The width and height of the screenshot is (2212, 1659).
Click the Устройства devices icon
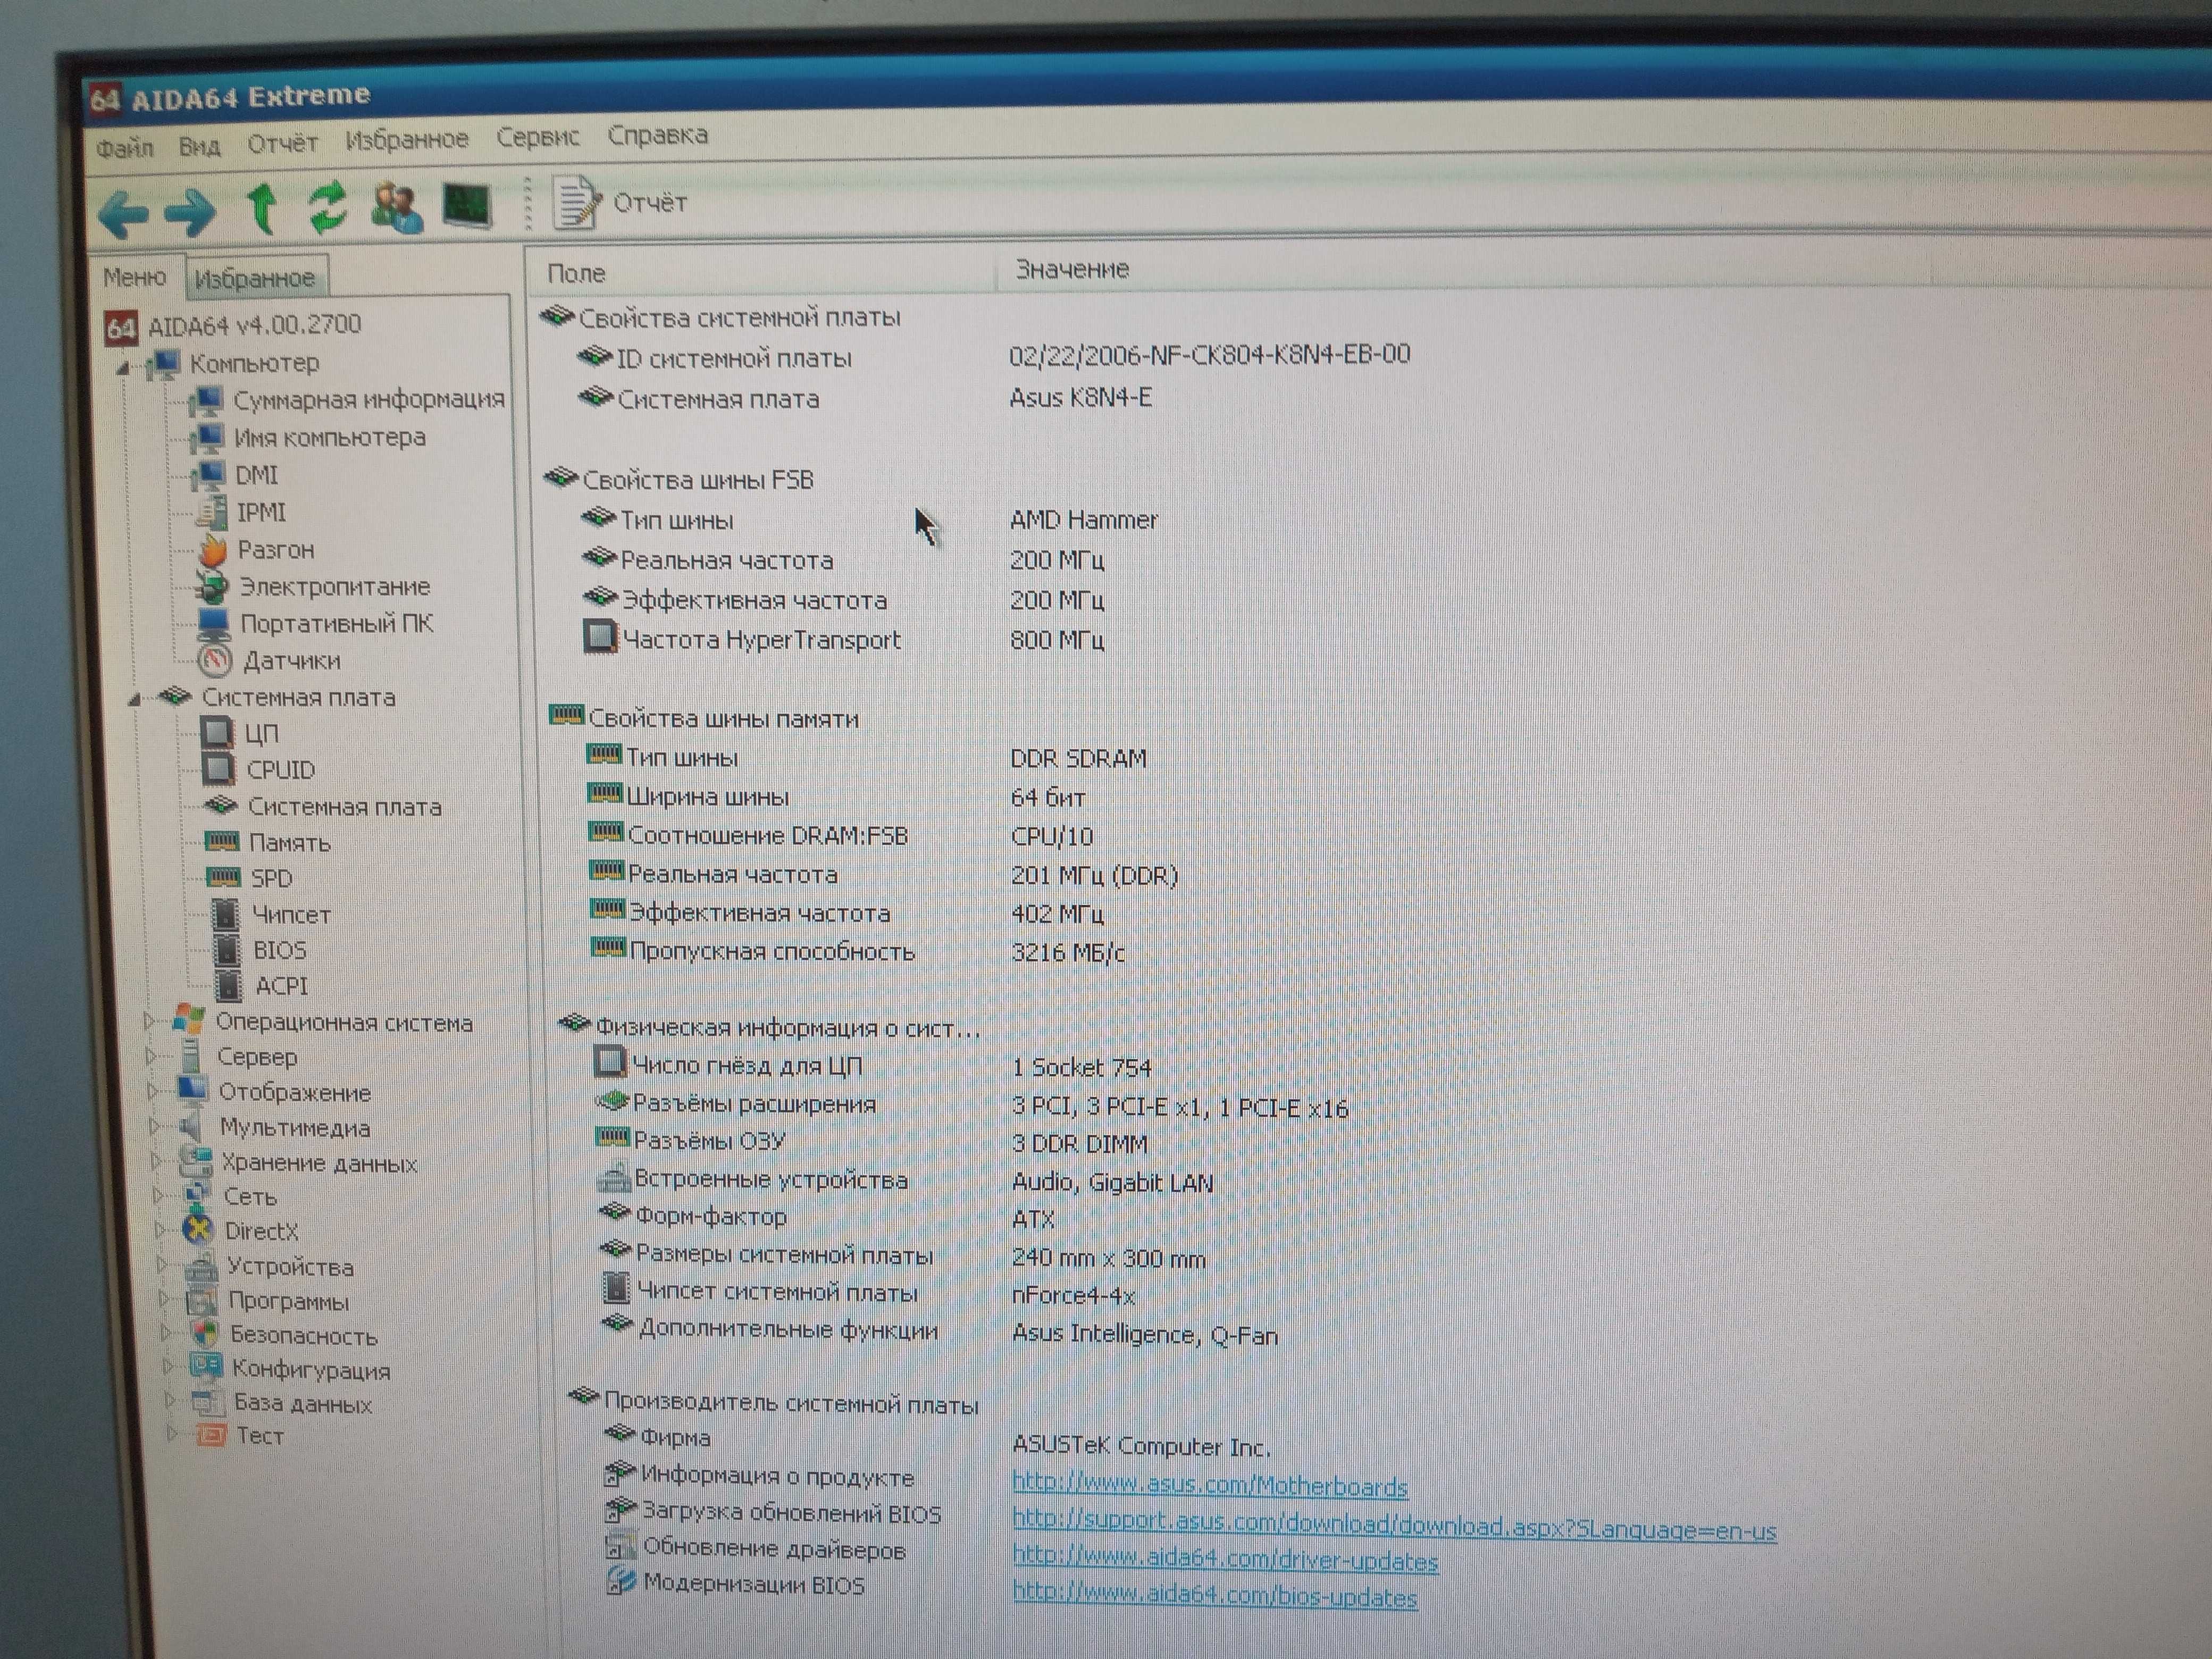201,1267
